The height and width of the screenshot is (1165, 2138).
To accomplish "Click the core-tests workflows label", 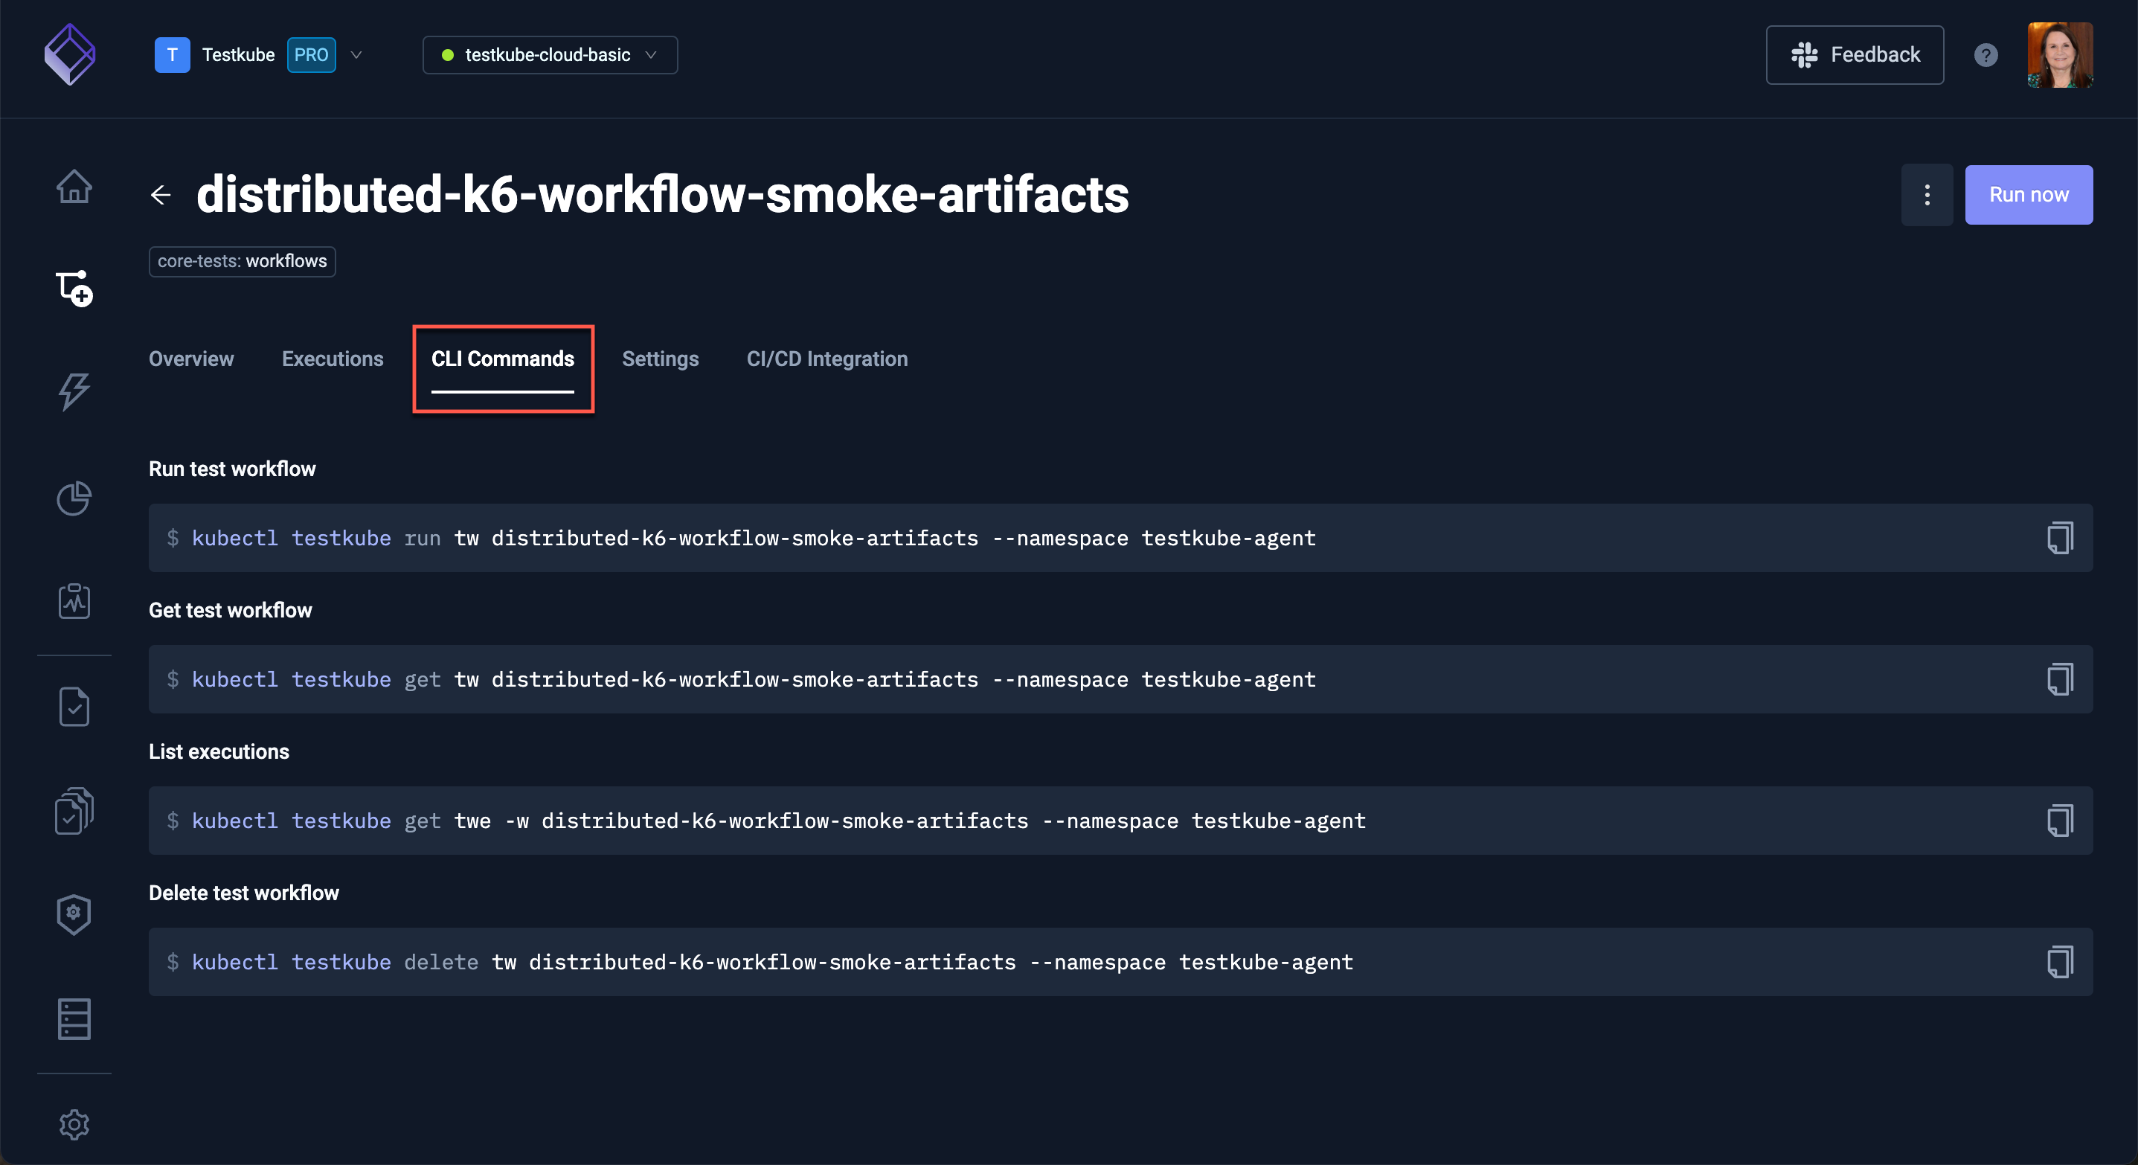I will pos(243,261).
